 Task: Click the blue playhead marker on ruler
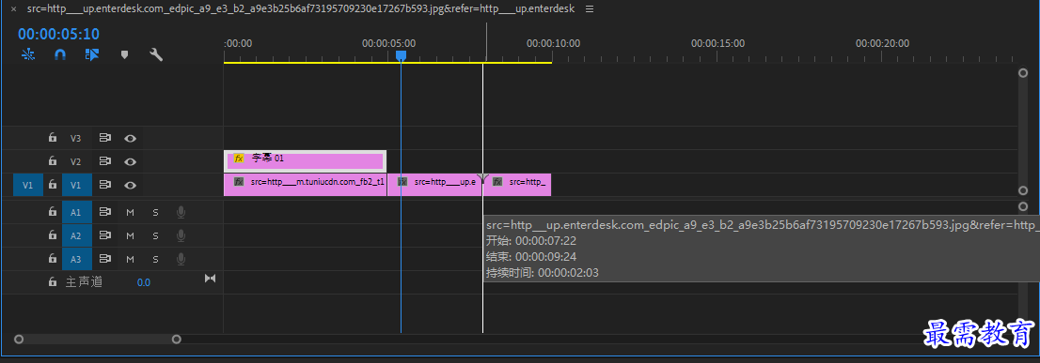[x=401, y=56]
